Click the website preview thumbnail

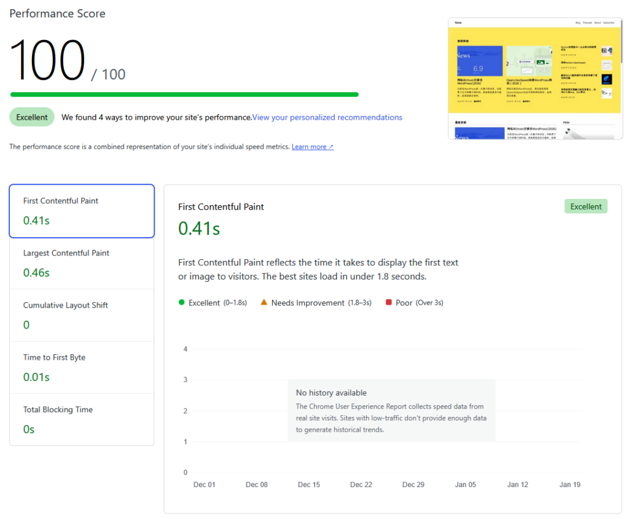click(533, 78)
